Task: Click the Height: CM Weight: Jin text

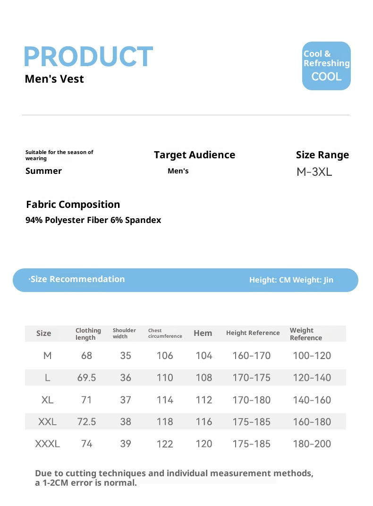Action: point(291,280)
